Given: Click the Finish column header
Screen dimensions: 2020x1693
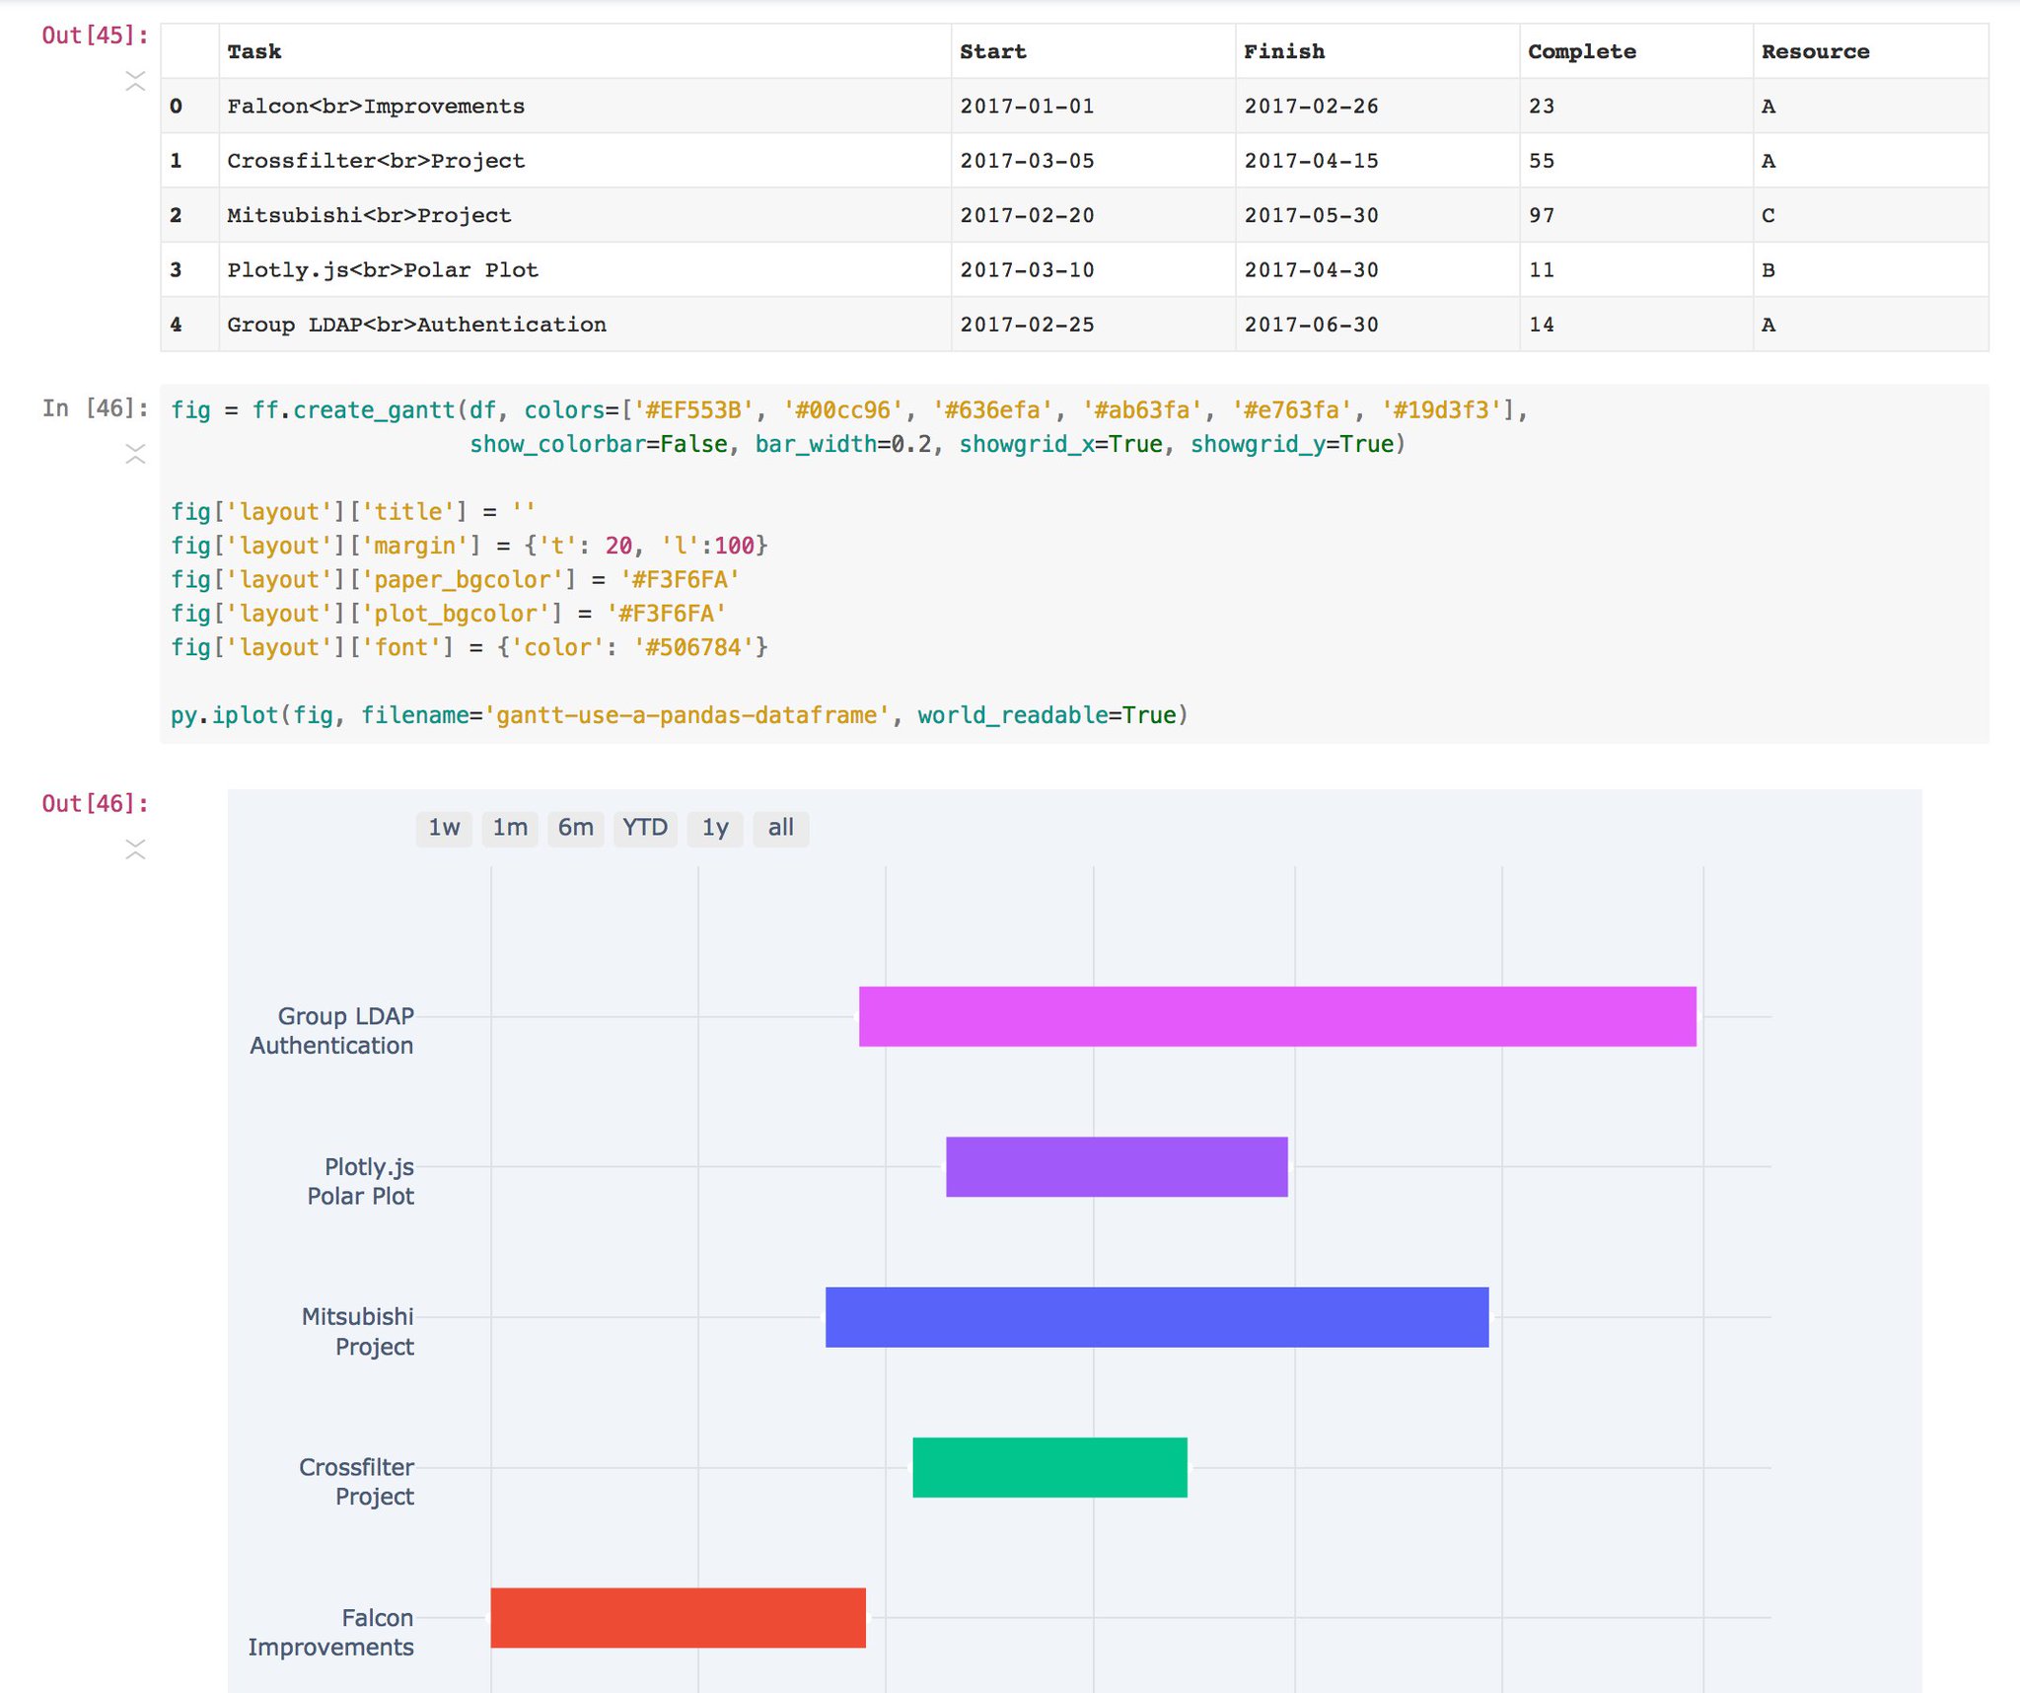Looking at the screenshot, I should [1283, 51].
